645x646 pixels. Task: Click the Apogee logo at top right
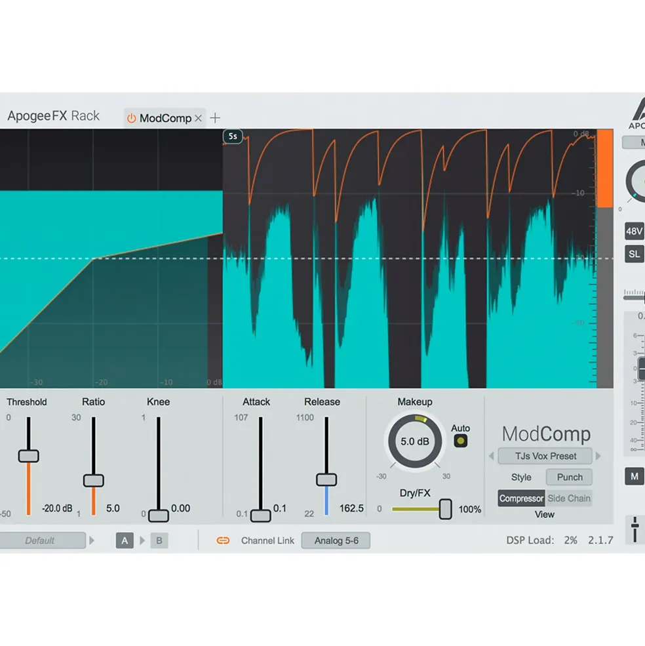click(x=637, y=113)
